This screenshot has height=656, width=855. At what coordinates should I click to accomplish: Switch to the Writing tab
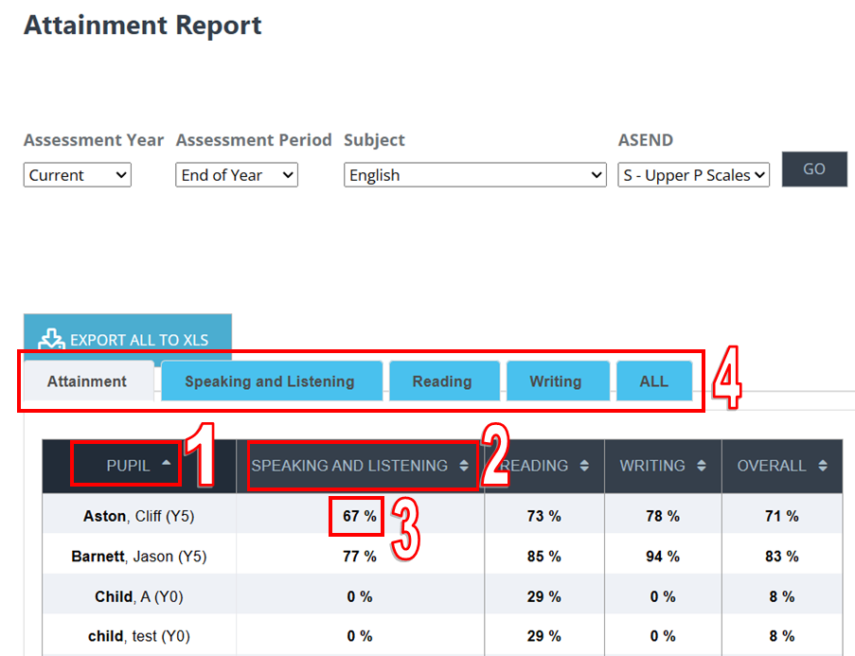(x=558, y=381)
